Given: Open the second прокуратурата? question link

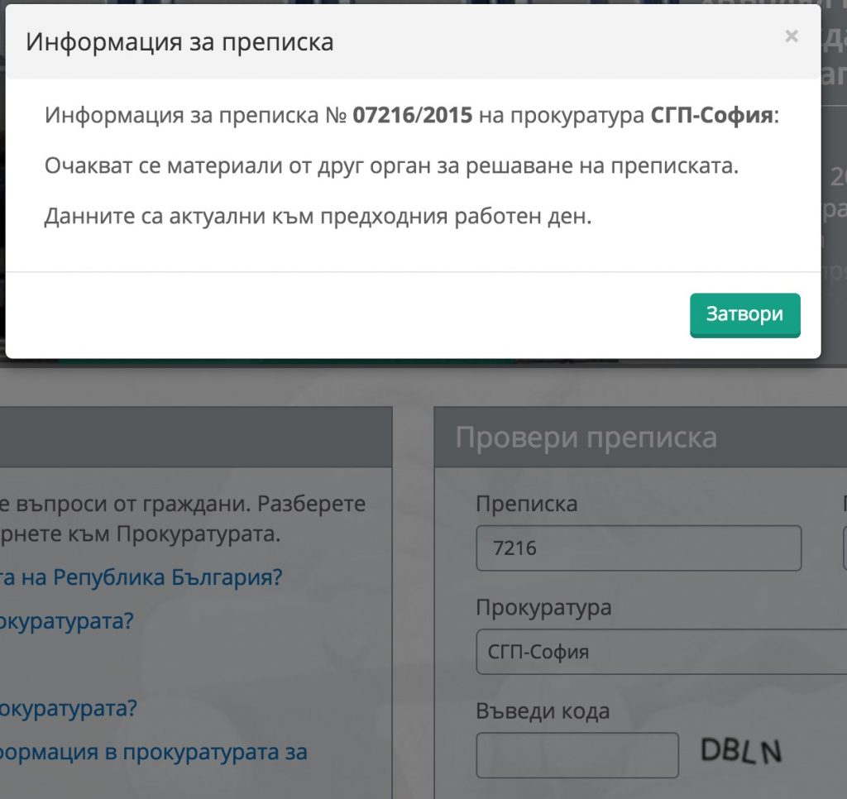Looking at the screenshot, I should click(66, 709).
